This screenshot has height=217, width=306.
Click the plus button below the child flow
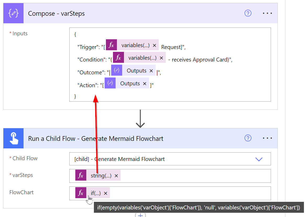click(140, 215)
